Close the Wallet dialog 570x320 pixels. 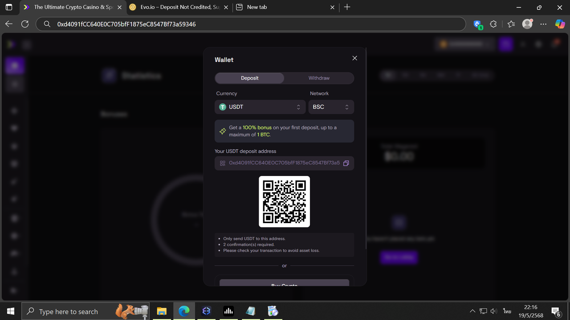(x=354, y=58)
